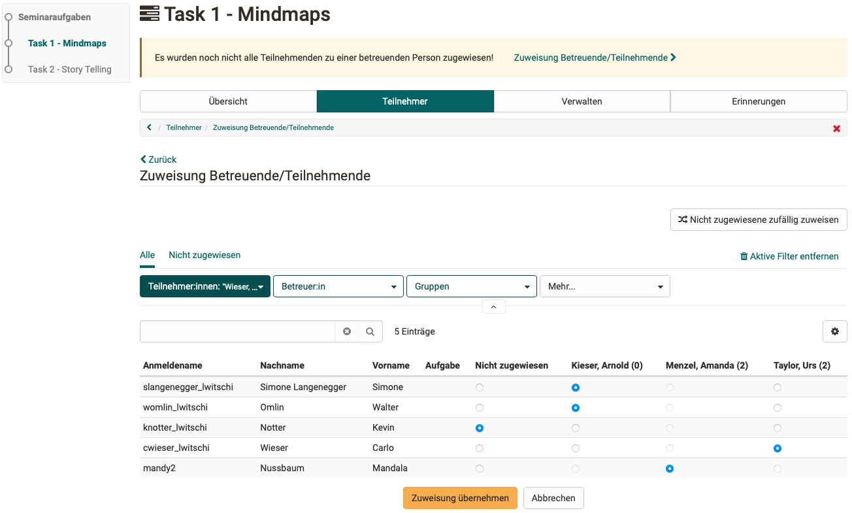The image size is (852, 513).
Task: Assign Kevin Notter to Kieser, Arnold
Action: pyautogui.click(x=575, y=428)
